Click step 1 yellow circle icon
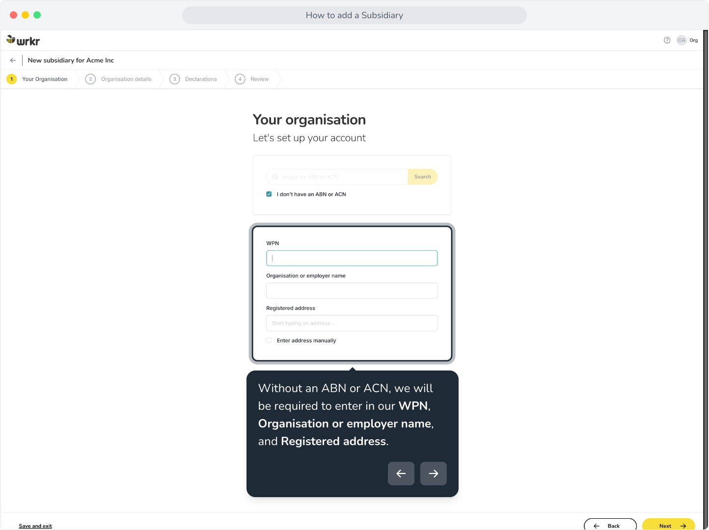Screen dimensions: 709x530 click(x=12, y=79)
